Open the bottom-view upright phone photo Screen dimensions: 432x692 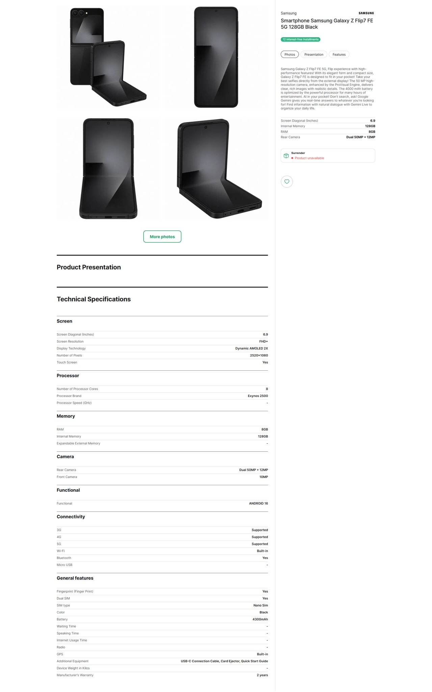[108, 169]
